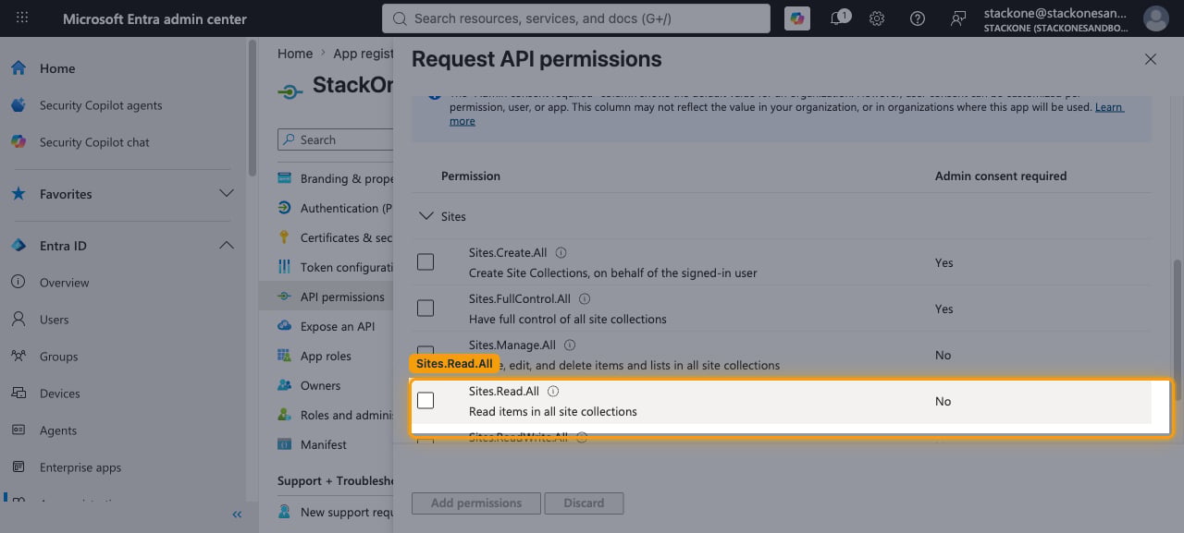Image resolution: width=1184 pixels, height=533 pixels.
Task: Click the Add permissions button
Action: coord(476,503)
